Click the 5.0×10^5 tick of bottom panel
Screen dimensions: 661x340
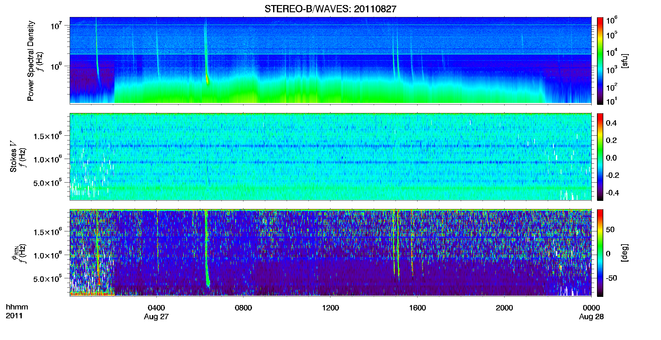pos(48,279)
